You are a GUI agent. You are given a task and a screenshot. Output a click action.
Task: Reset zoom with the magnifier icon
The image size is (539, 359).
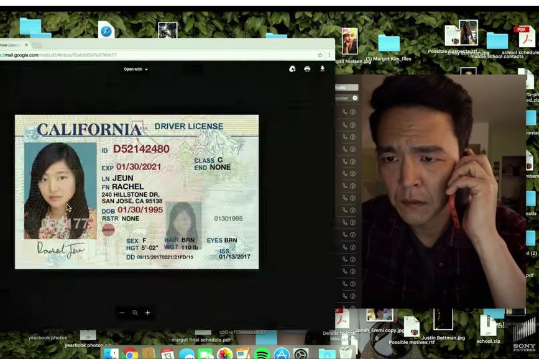pyautogui.click(x=135, y=312)
